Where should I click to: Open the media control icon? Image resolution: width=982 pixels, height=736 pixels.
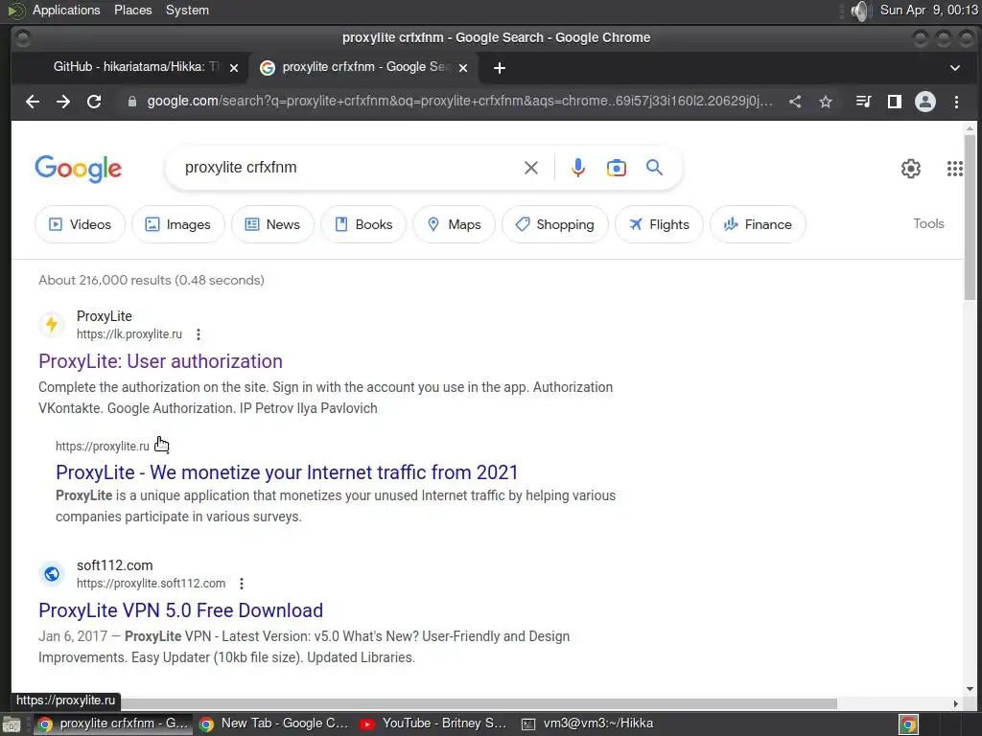[864, 102]
